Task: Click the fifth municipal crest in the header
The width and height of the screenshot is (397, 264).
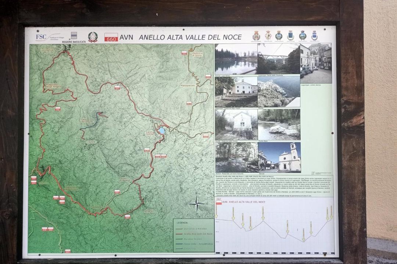Action: pos(303,36)
